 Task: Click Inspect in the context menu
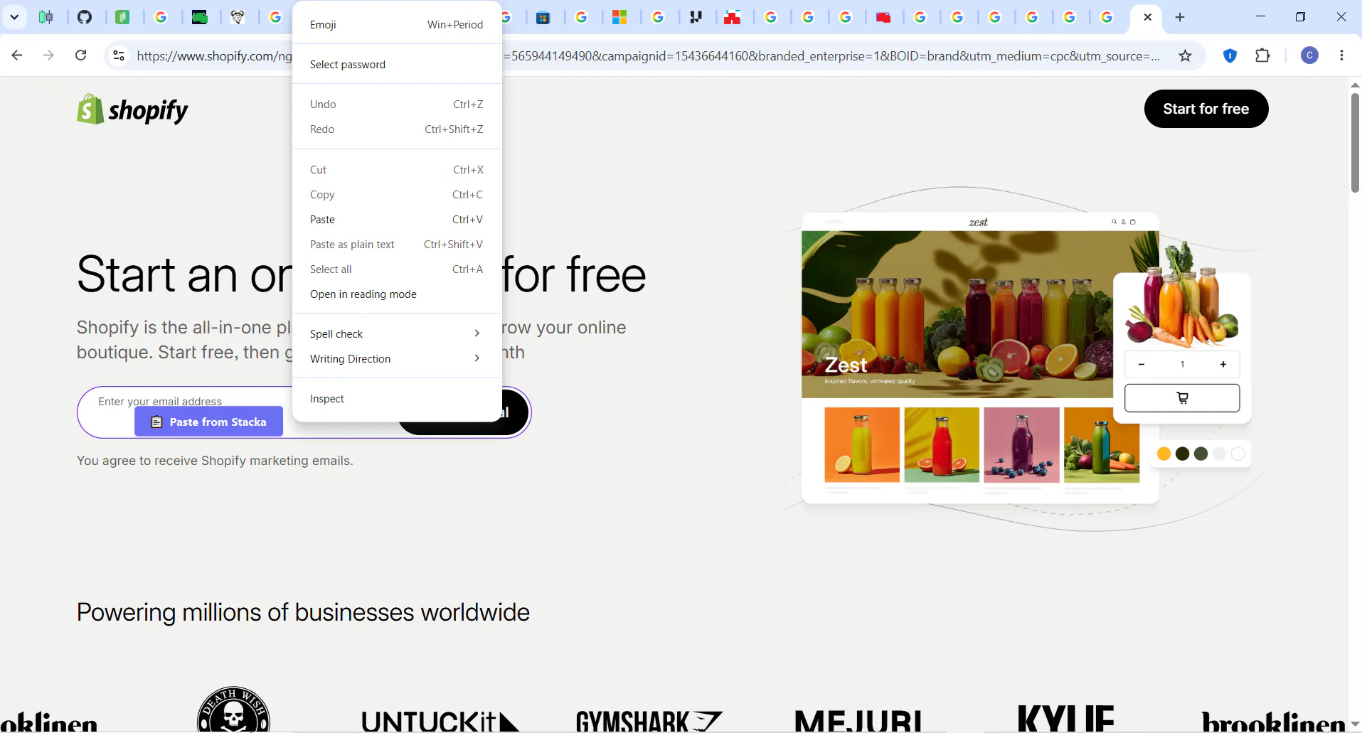tap(397, 399)
